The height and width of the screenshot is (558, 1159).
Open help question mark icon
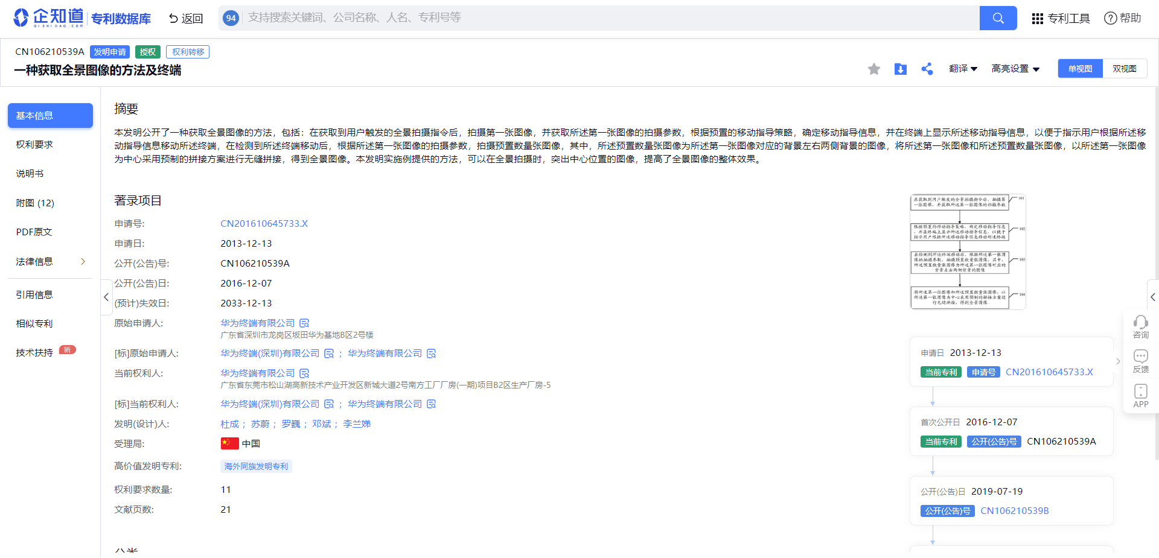pos(1110,18)
